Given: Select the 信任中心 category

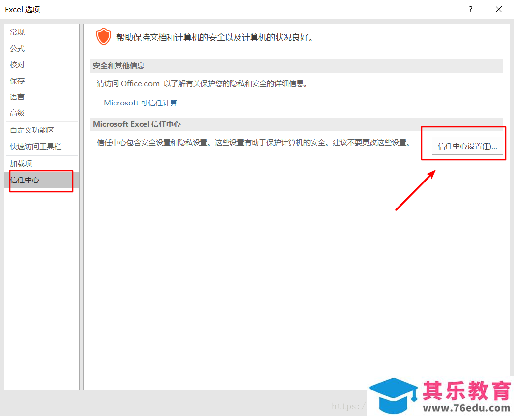Looking at the screenshot, I should click(42, 180).
